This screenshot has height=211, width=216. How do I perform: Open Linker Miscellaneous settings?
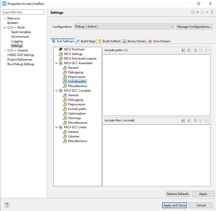coord(75,141)
